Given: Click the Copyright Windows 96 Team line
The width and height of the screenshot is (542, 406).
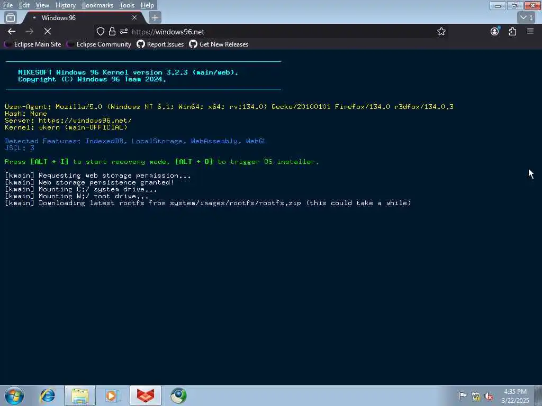Looking at the screenshot, I should tap(92, 79).
